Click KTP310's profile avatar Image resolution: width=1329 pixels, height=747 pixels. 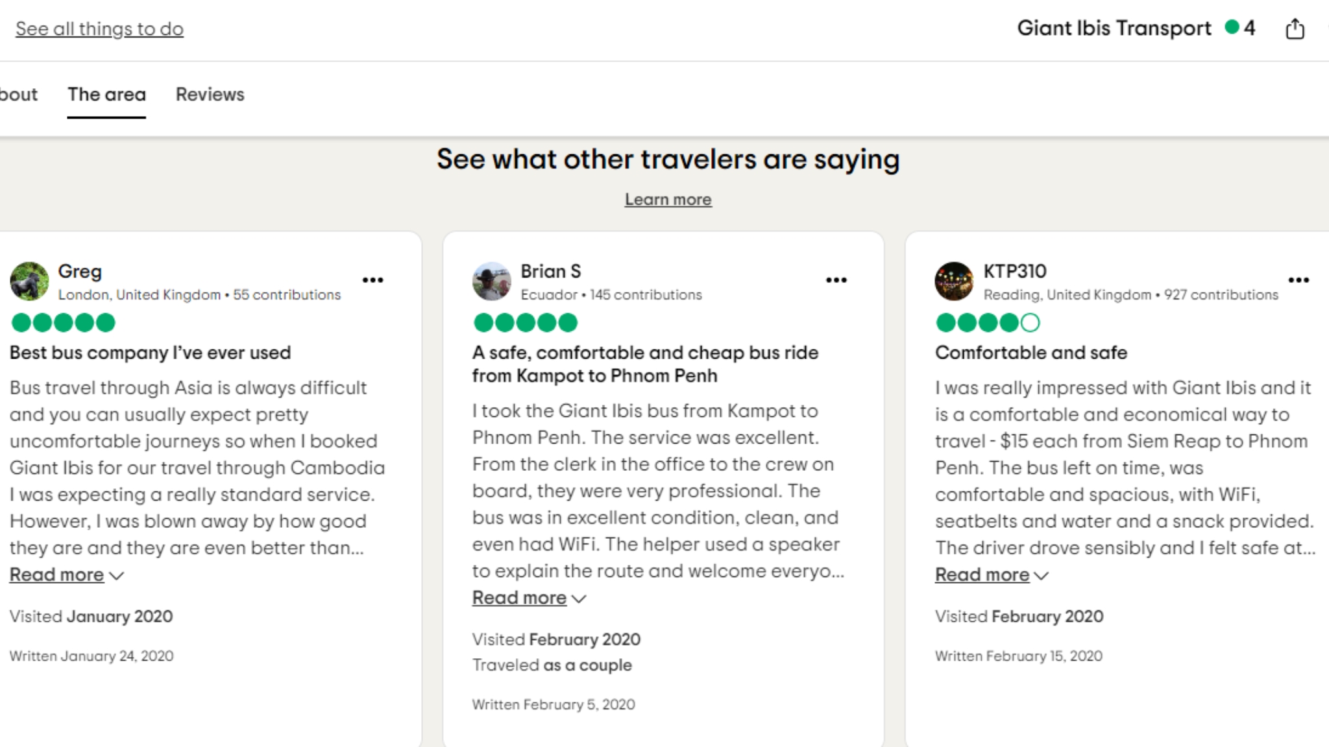pyautogui.click(x=954, y=281)
